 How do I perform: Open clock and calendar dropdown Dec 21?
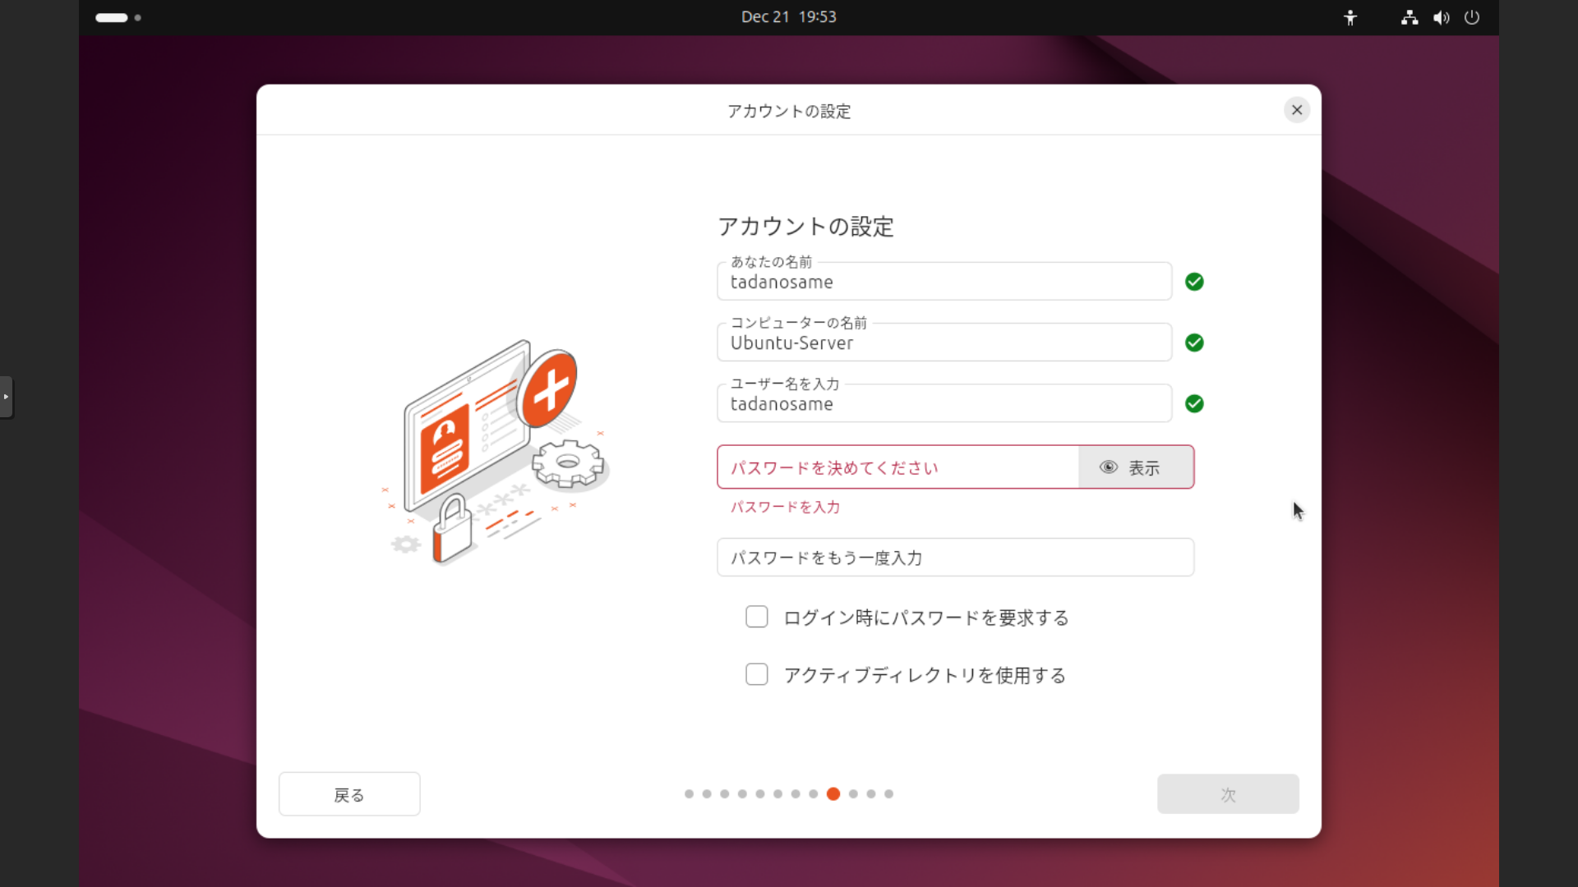(788, 17)
